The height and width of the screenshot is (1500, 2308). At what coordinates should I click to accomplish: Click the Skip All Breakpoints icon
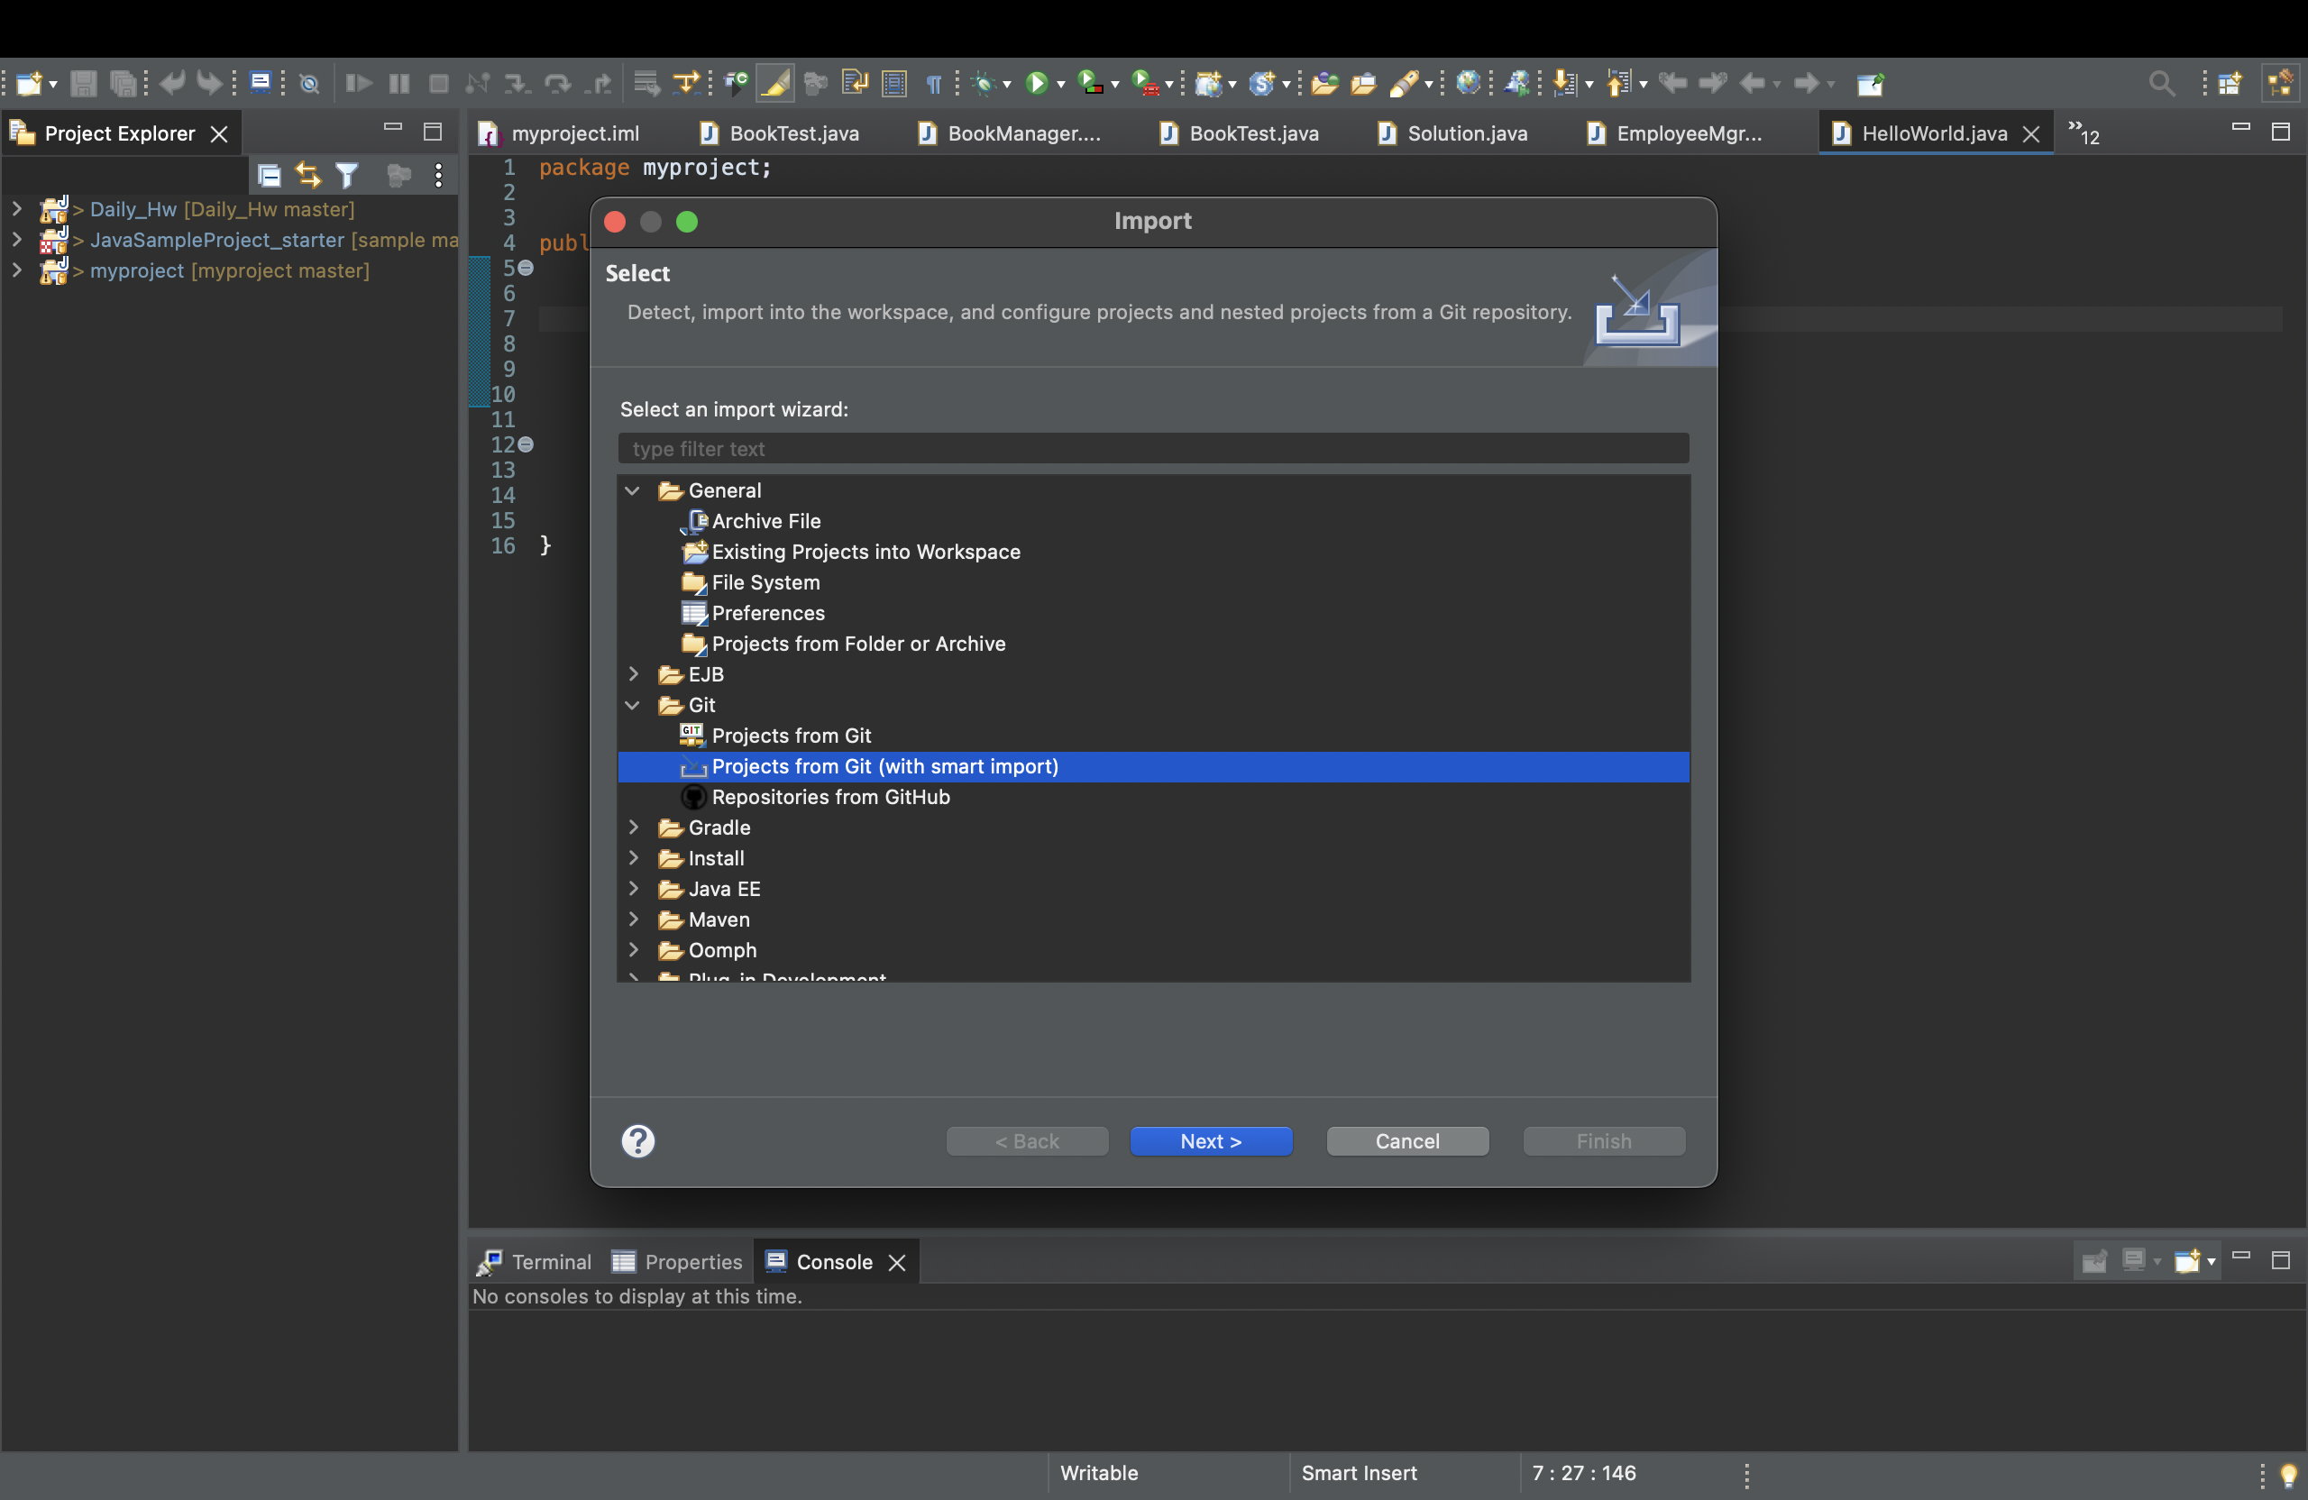click(309, 84)
